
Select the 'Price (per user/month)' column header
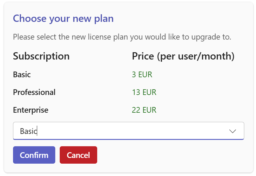(183, 56)
